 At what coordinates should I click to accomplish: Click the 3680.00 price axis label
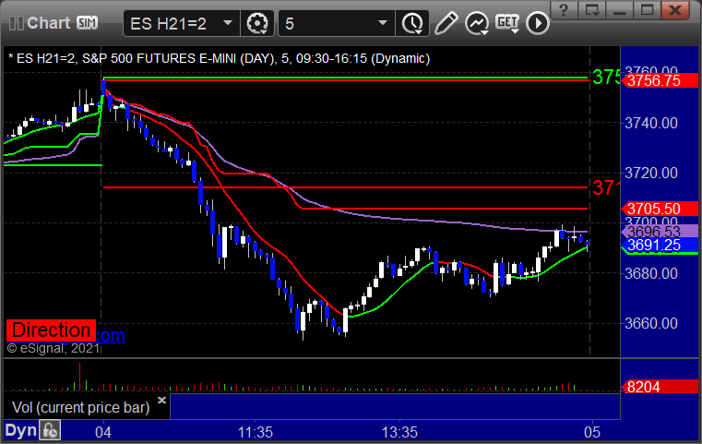pos(651,273)
